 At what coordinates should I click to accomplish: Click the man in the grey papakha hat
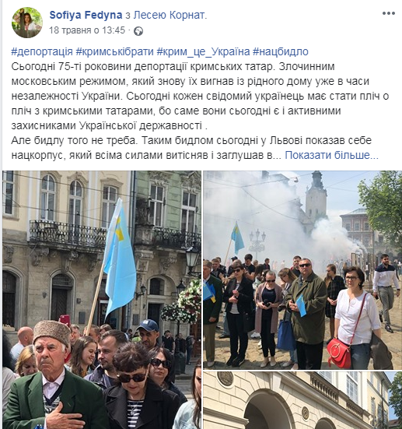click(x=52, y=374)
